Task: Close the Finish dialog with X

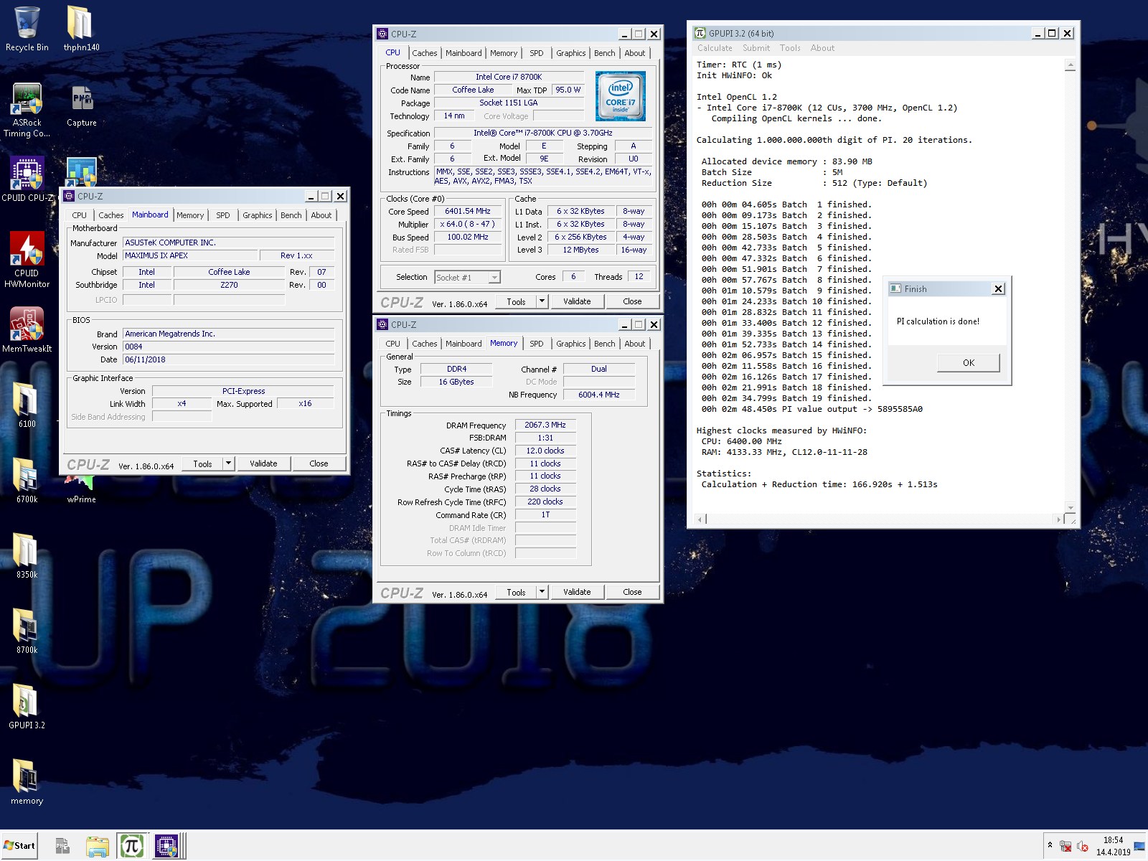Action: pyautogui.click(x=998, y=288)
